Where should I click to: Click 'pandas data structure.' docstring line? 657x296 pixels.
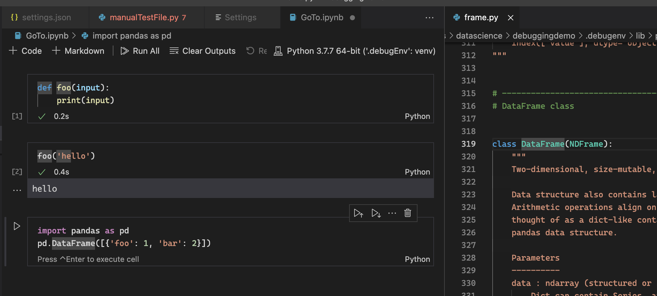(564, 232)
